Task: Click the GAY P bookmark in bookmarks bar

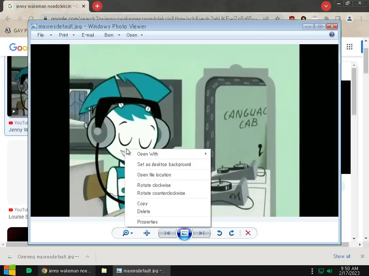Action: pyautogui.click(x=17, y=31)
